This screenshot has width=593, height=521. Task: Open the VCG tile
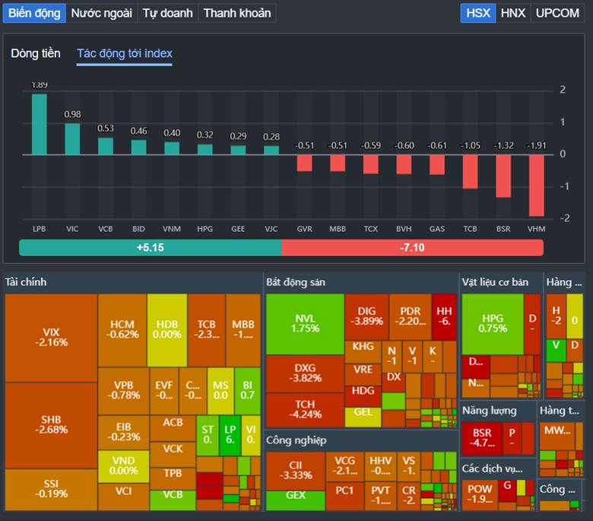click(x=344, y=466)
